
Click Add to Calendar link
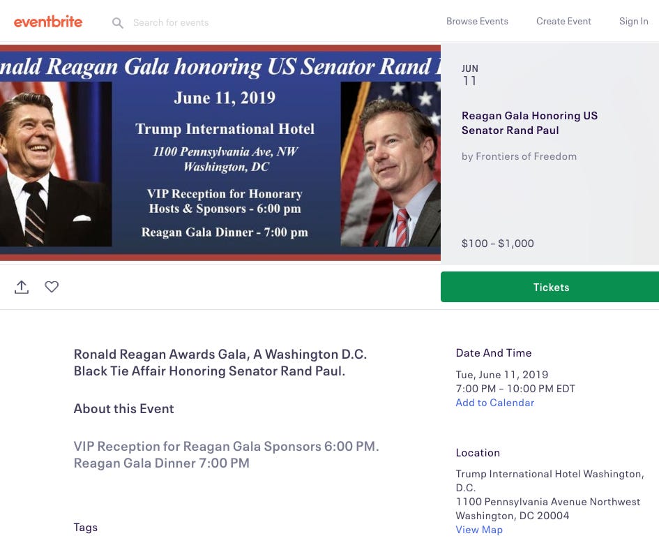(x=494, y=403)
